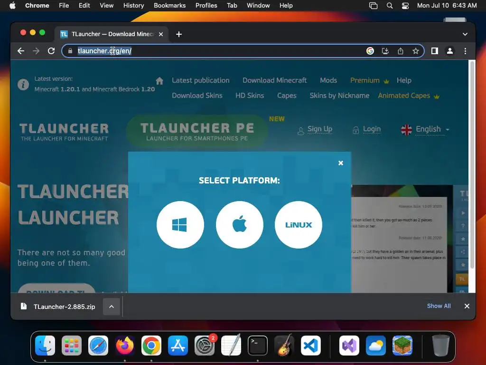Open System Settings from the dock
The height and width of the screenshot is (365, 486).
(x=205, y=346)
